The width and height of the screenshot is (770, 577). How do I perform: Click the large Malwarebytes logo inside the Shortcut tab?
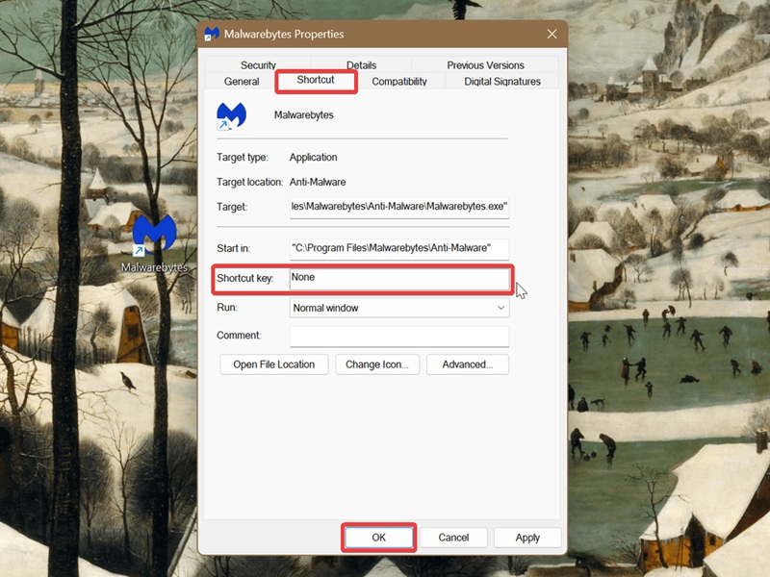click(231, 116)
